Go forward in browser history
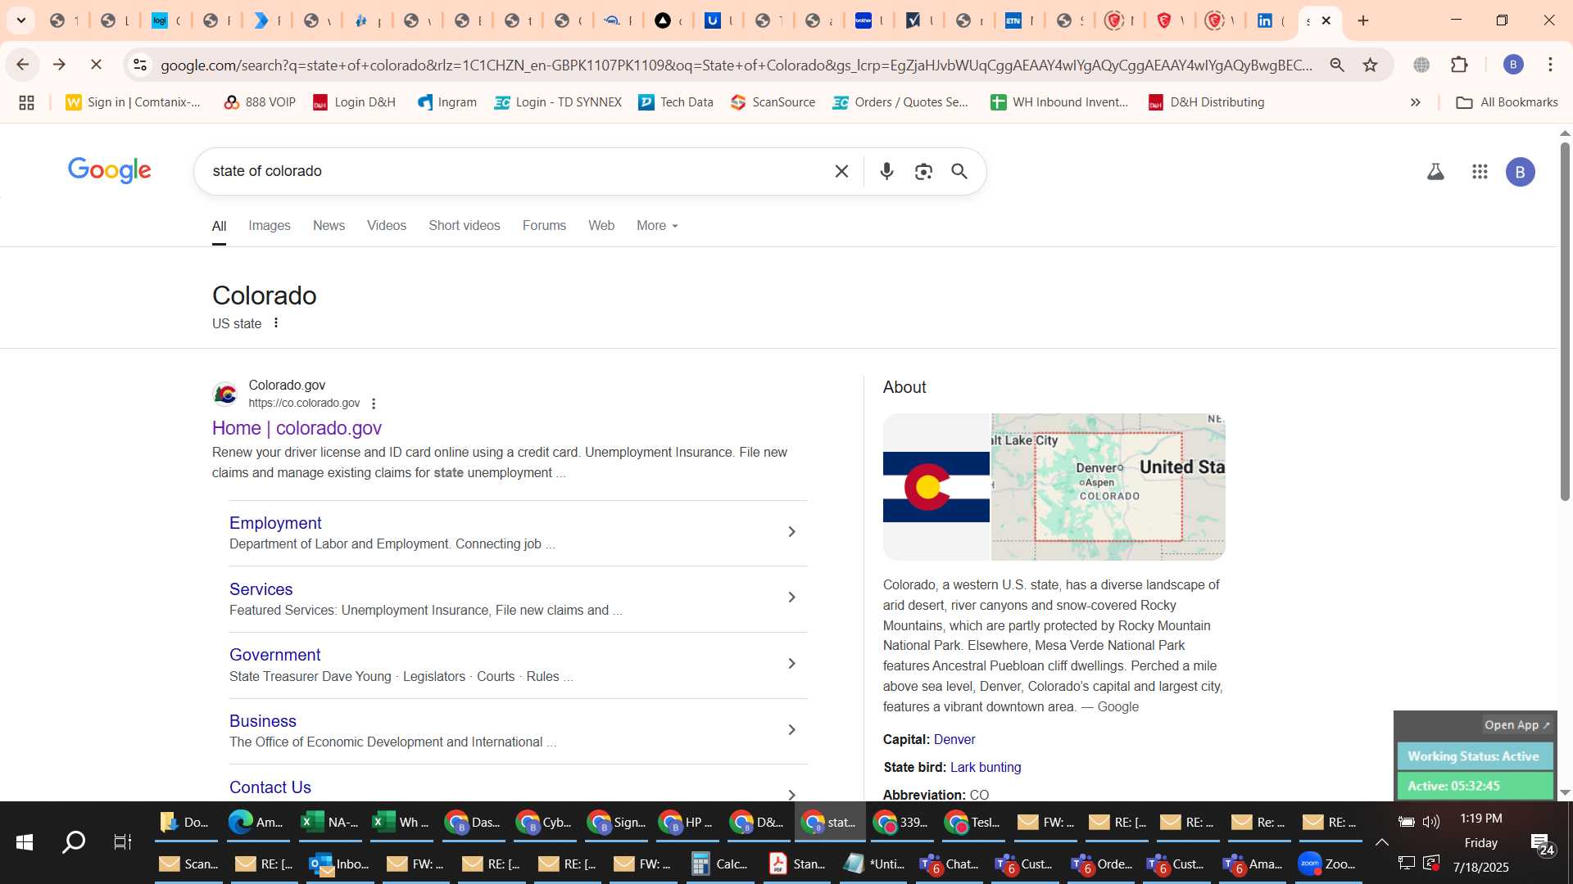The width and height of the screenshot is (1573, 884). tap(59, 65)
